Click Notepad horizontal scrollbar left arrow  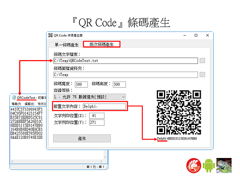pos(12,161)
